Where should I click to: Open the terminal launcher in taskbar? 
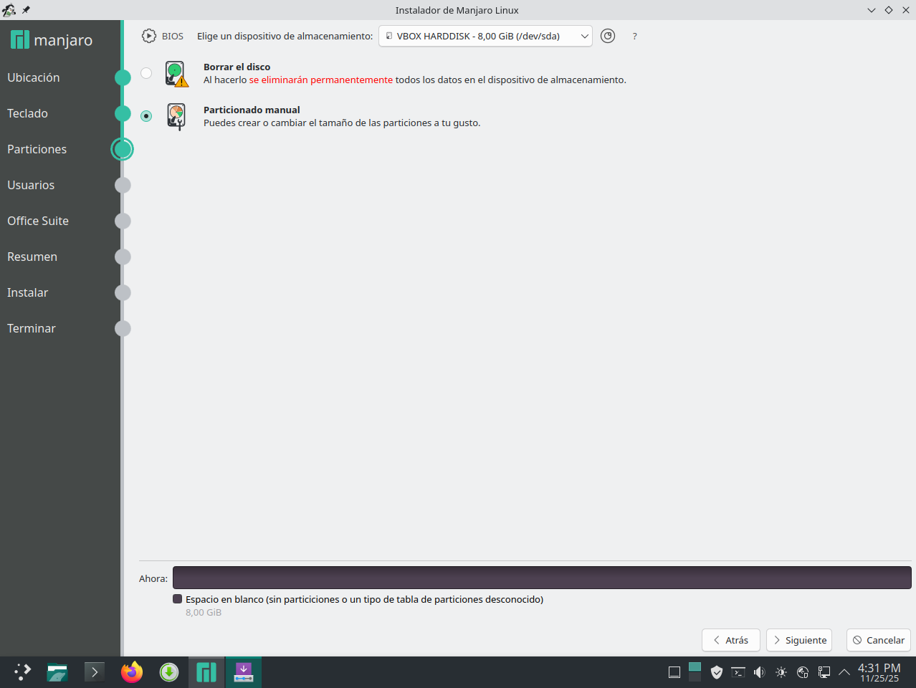coord(95,672)
